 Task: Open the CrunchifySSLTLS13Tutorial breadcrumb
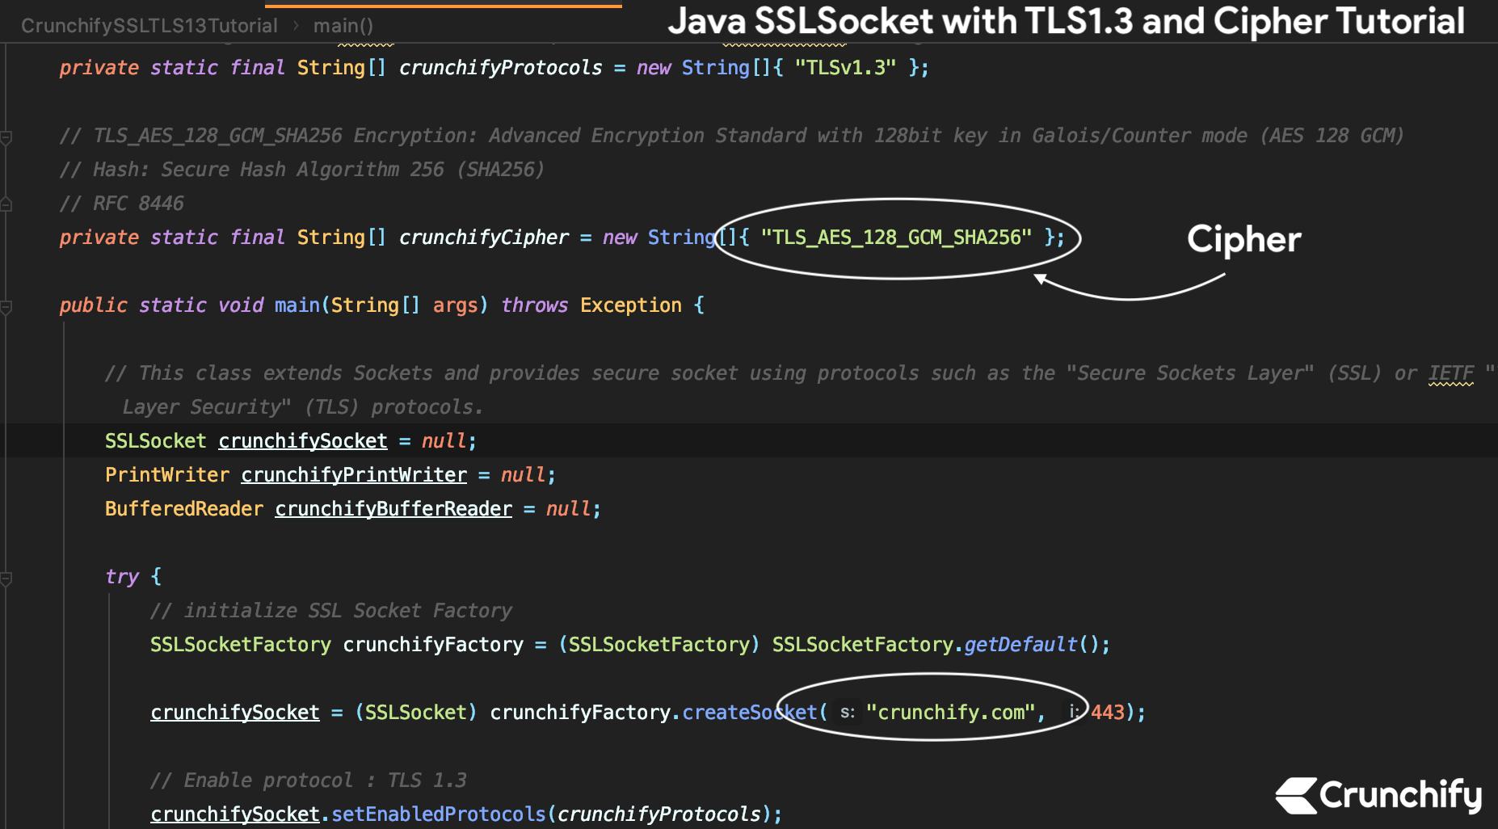tap(149, 26)
